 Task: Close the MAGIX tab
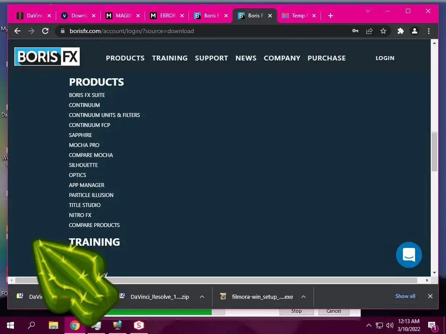pyautogui.click(x=138, y=16)
